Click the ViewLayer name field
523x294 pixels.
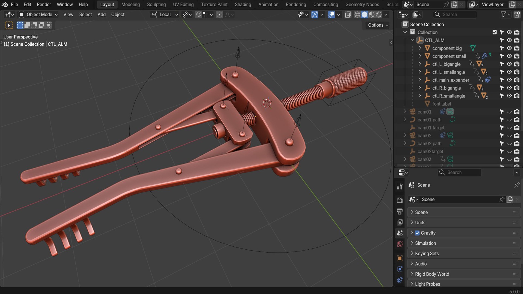click(x=492, y=5)
